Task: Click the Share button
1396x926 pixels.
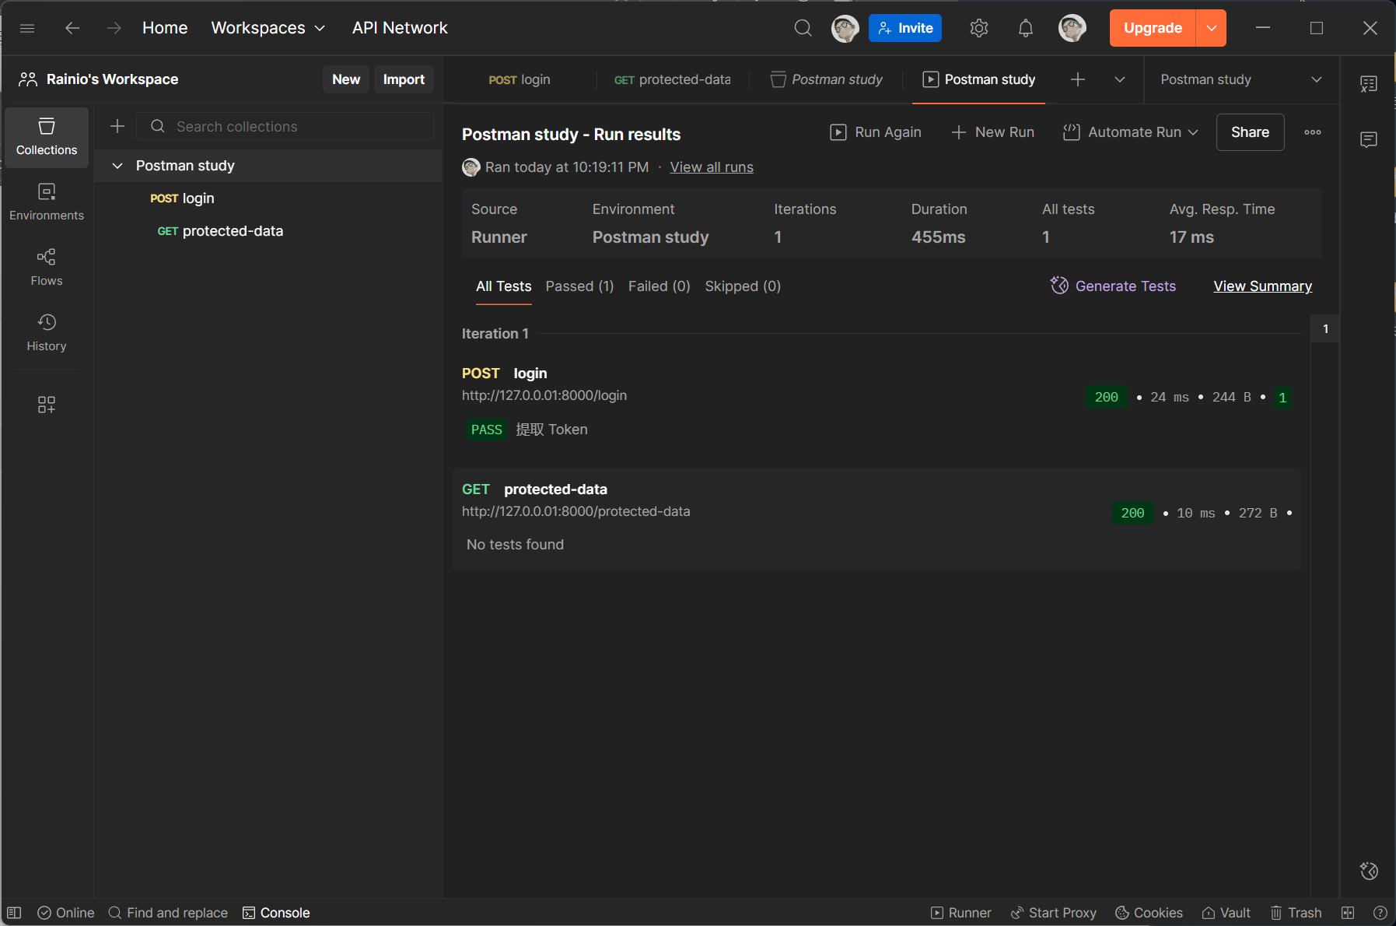Action: (1250, 132)
